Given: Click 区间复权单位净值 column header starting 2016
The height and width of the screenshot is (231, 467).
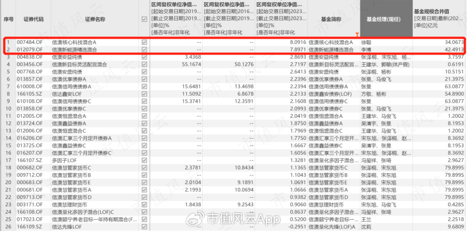Looking at the screenshot, I should (228, 19).
